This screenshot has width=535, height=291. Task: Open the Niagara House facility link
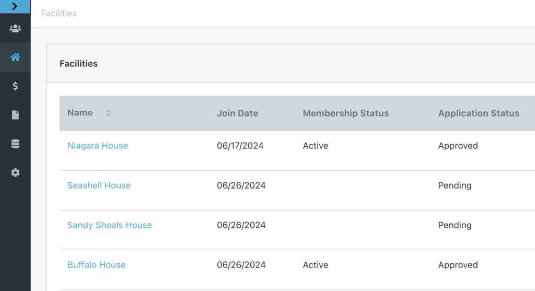pos(98,146)
